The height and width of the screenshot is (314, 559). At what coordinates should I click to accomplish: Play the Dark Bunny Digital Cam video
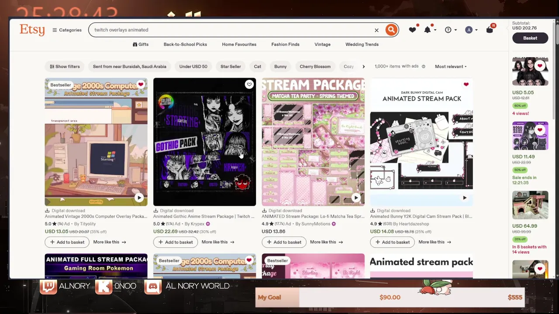pos(464,198)
